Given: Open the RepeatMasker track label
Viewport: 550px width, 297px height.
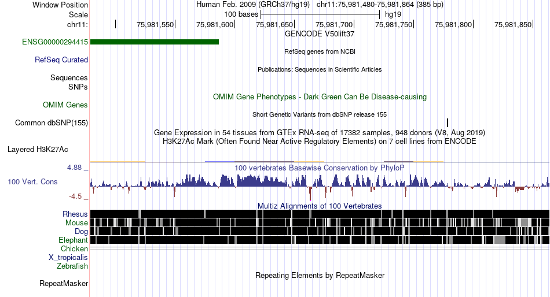Looking at the screenshot, I should click(64, 283).
